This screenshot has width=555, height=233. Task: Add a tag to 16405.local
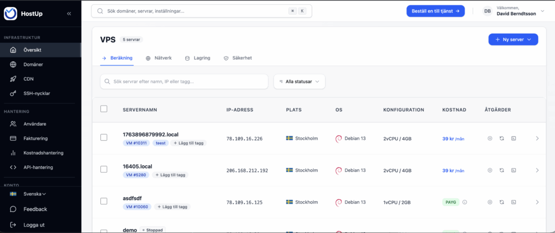(x=170, y=175)
